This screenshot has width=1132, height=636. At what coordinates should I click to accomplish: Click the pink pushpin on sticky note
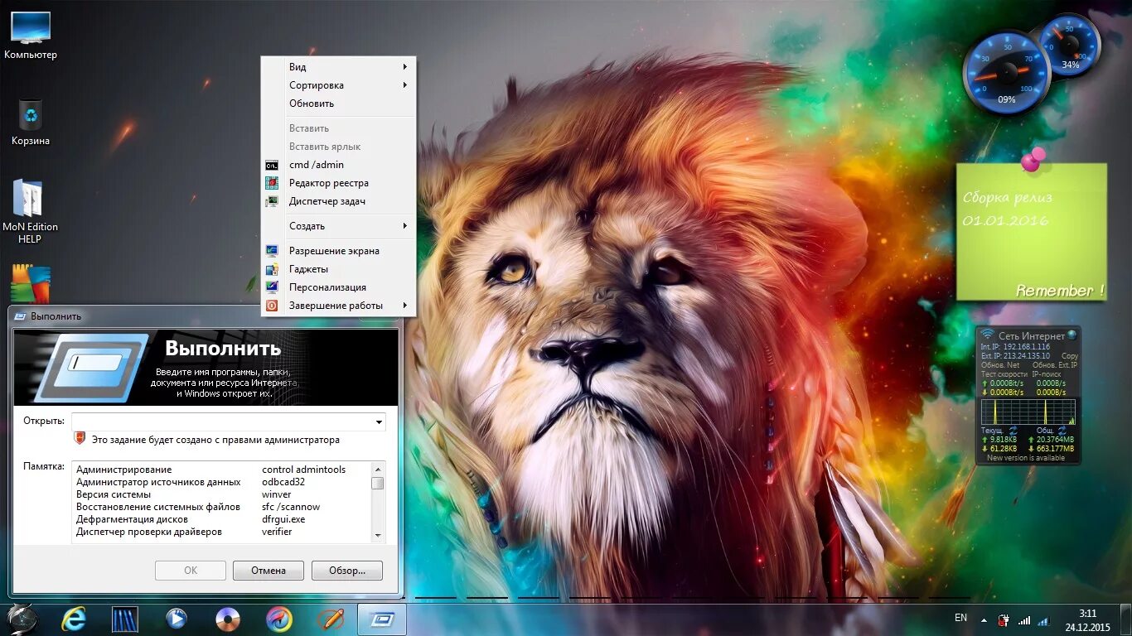1032,160
